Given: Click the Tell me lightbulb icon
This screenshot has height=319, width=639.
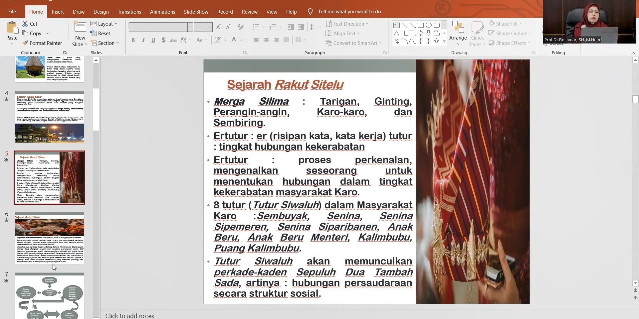Looking at the screenshot, I should click(310, 12).
